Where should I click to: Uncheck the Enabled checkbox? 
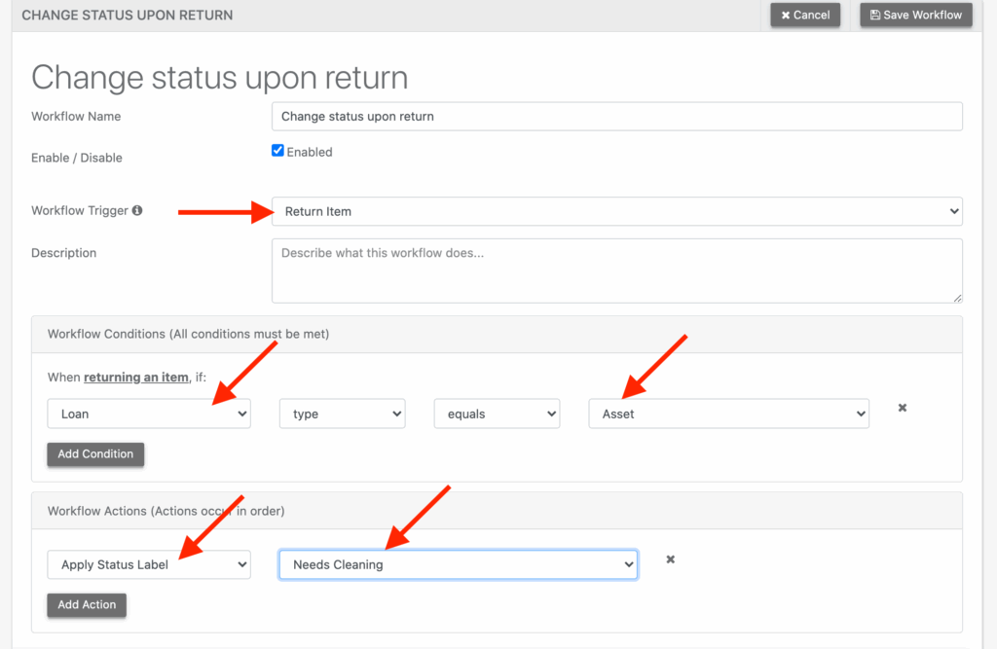tap(277, 151)
